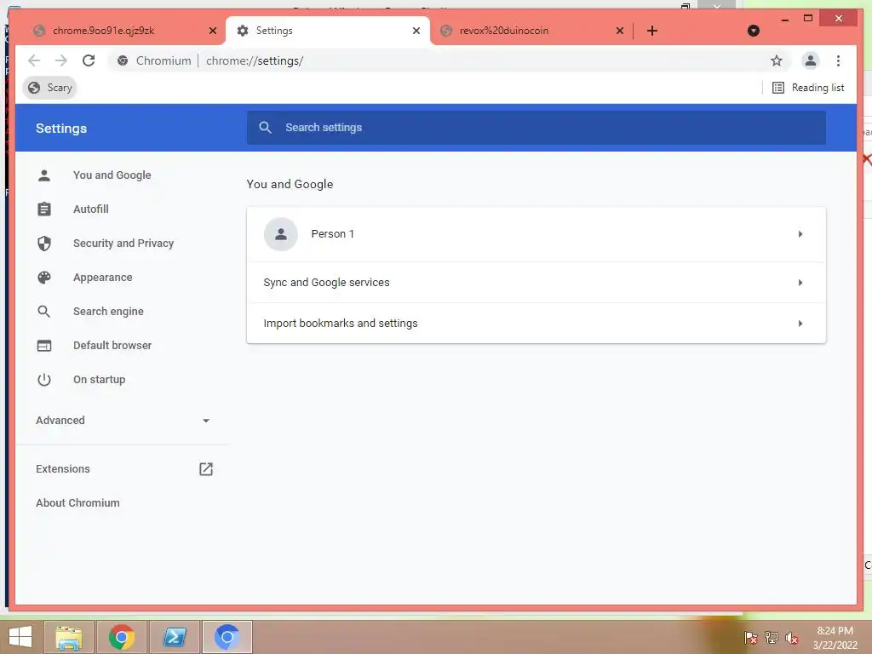Expand the Advanced settings section

point(123,421)
